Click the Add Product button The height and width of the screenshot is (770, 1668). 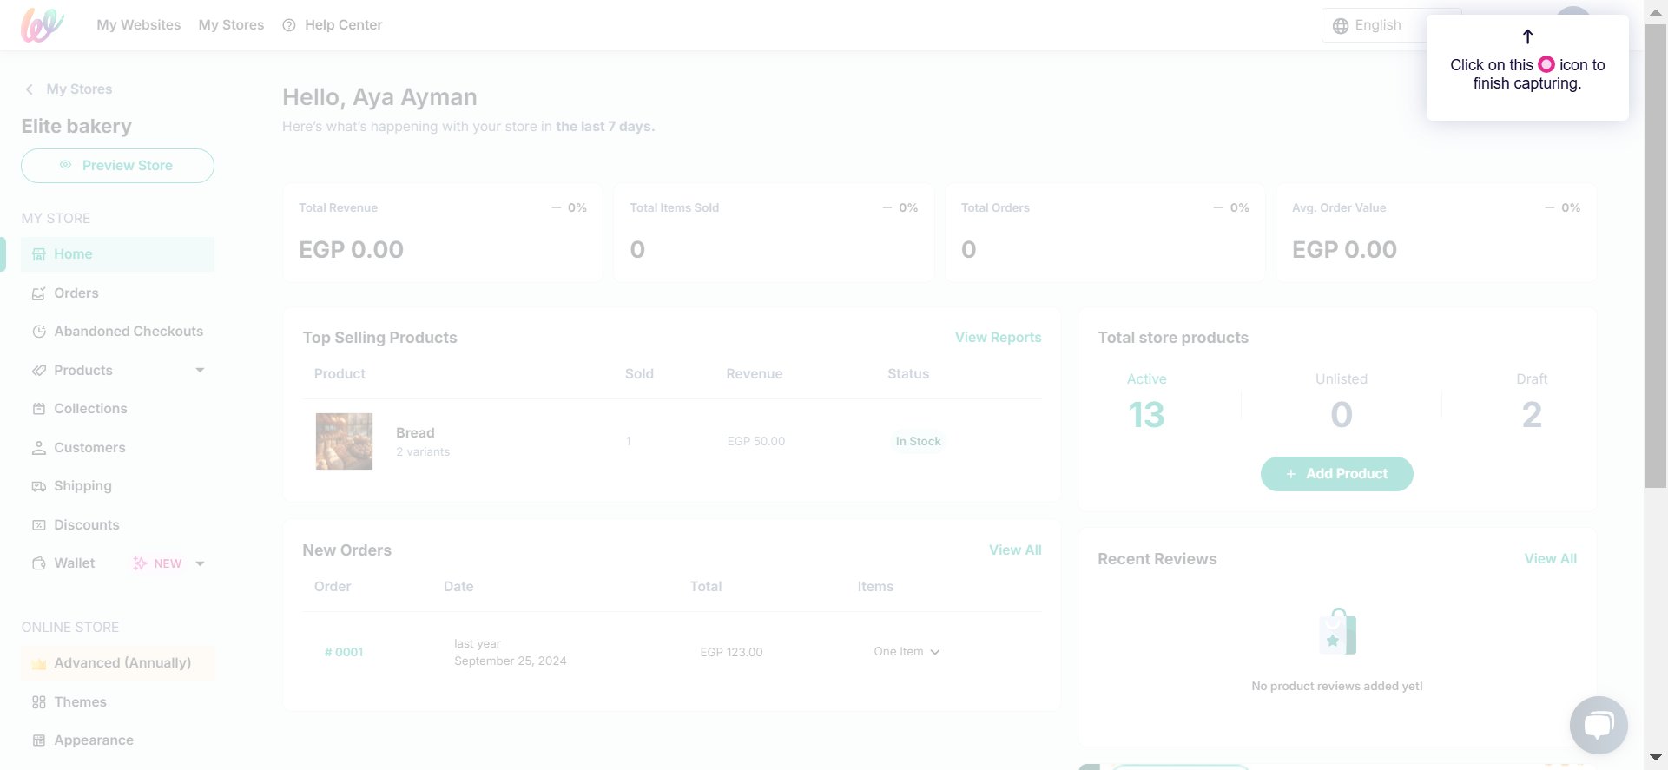(1337, 474)
